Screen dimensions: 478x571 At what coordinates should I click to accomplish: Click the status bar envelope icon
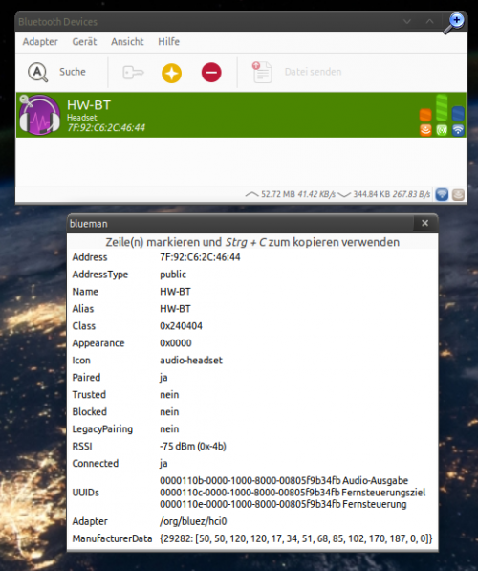point(458,194)
